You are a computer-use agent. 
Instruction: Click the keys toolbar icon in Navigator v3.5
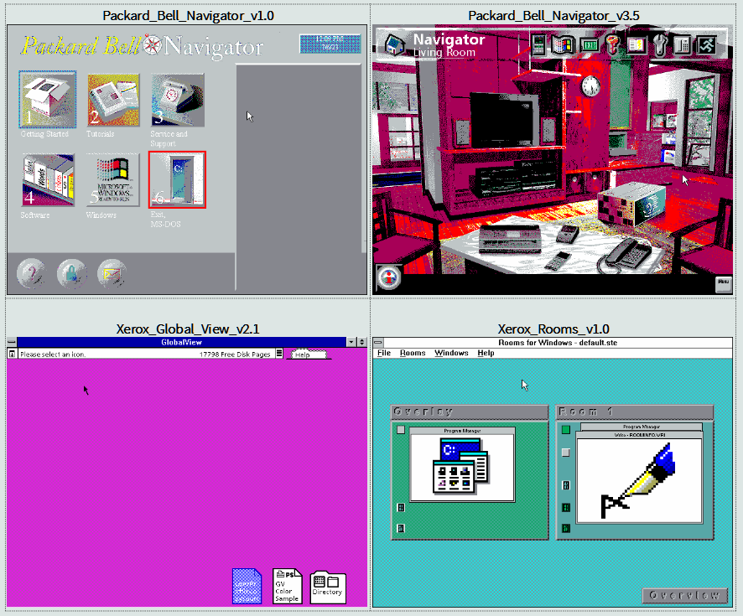click(613, 45)
